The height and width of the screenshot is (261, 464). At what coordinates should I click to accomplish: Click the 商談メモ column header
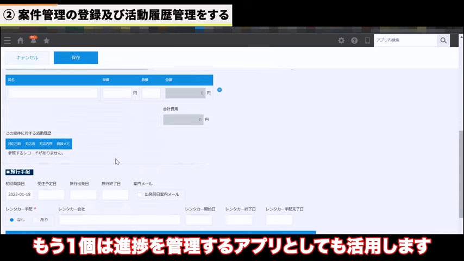point(63,144)
